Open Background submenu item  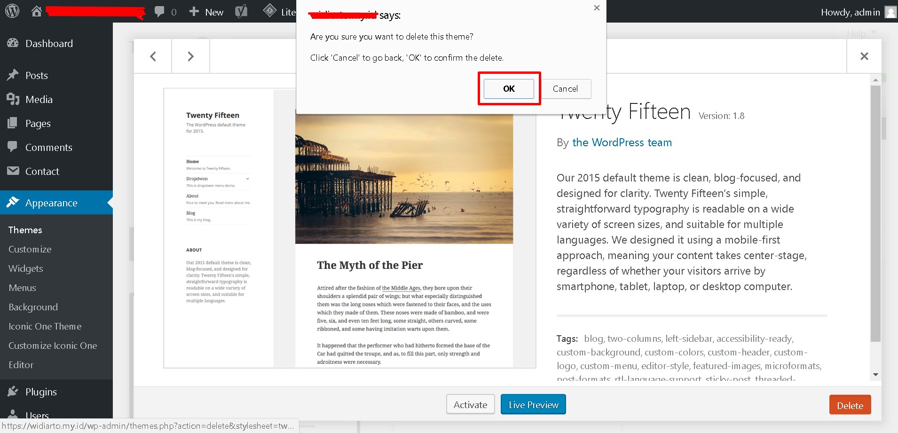33,307
